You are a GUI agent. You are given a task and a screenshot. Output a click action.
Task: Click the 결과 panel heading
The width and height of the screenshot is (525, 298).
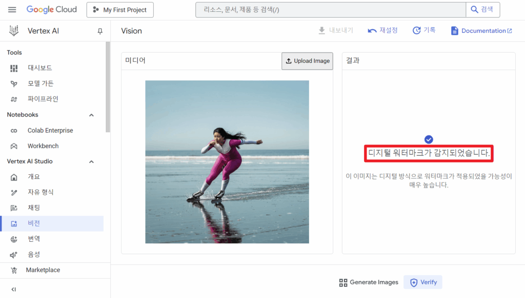[353, 60]
